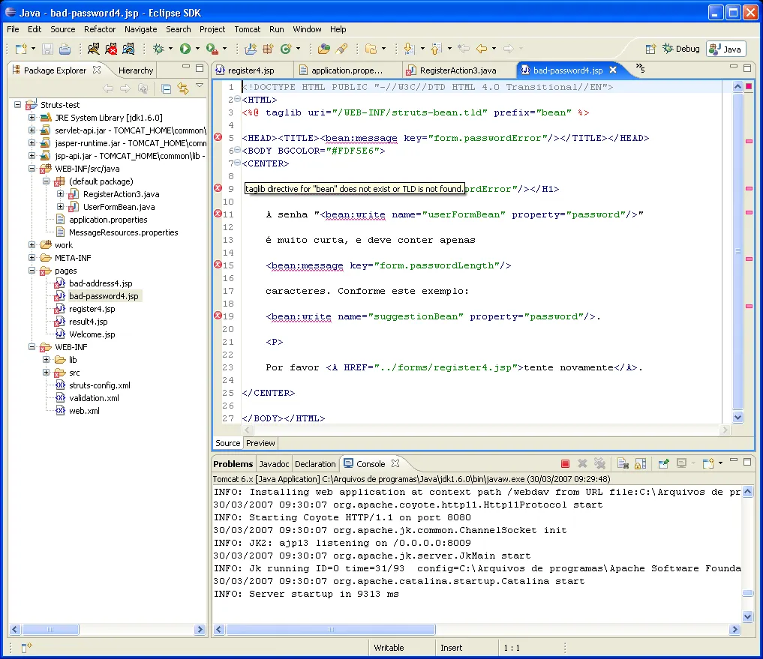The height and width of the screenshot is (659, 763).
Task: Click the Stop Tomcat toolbar icon
Action: click(x=111, y=49)
